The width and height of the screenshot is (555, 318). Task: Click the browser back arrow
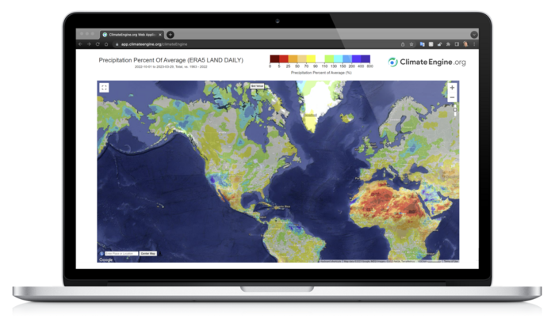pyautogui.click(x=81, y=44)
